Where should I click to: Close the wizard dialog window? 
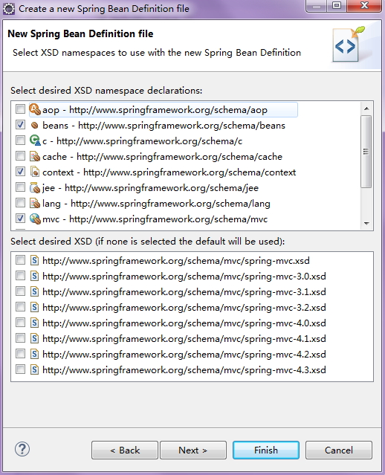pyautogui.click(x=364, y=6)
